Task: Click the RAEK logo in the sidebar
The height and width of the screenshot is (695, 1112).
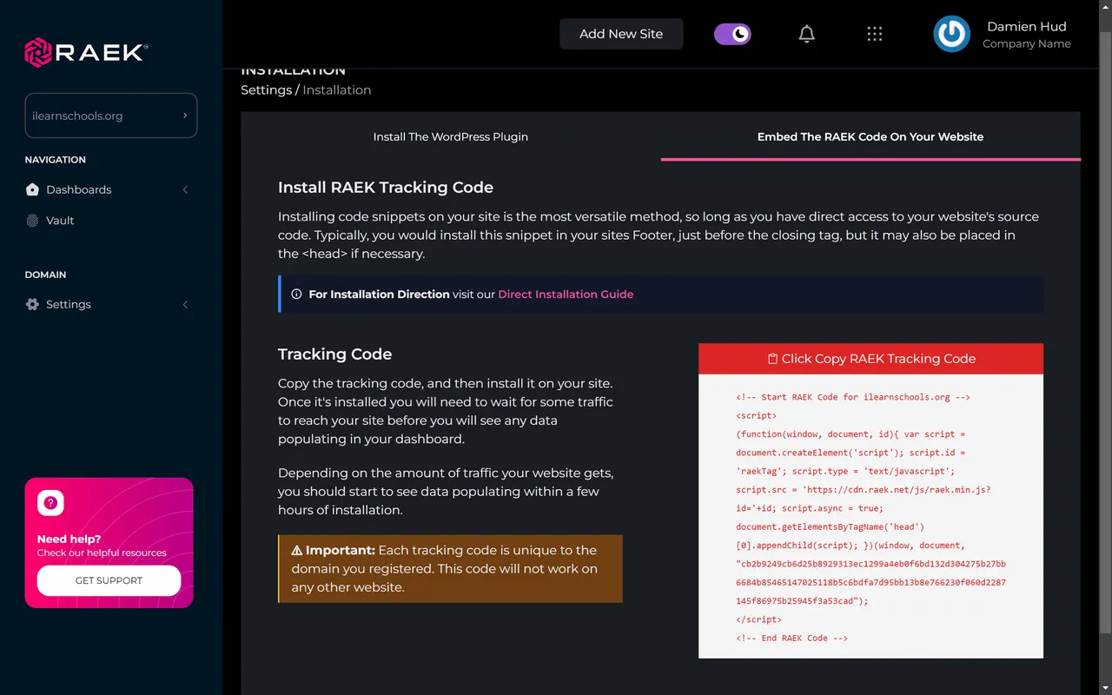Action: (83, 52)
